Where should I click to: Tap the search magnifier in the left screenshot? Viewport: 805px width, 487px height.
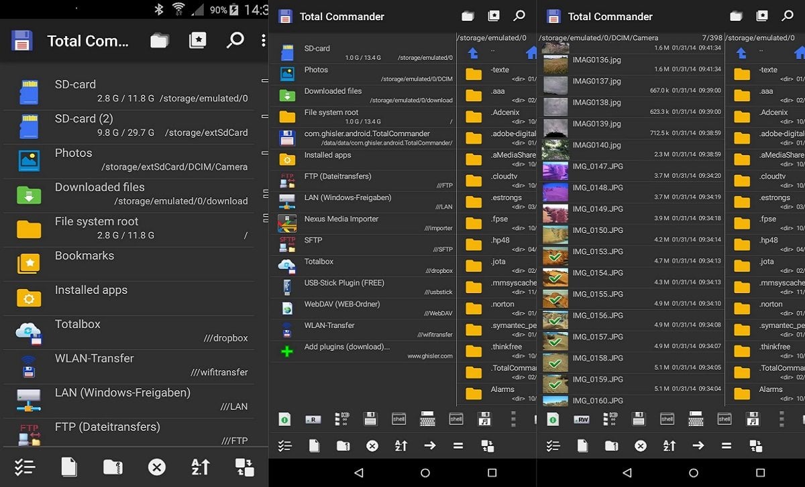click(235, 40)
